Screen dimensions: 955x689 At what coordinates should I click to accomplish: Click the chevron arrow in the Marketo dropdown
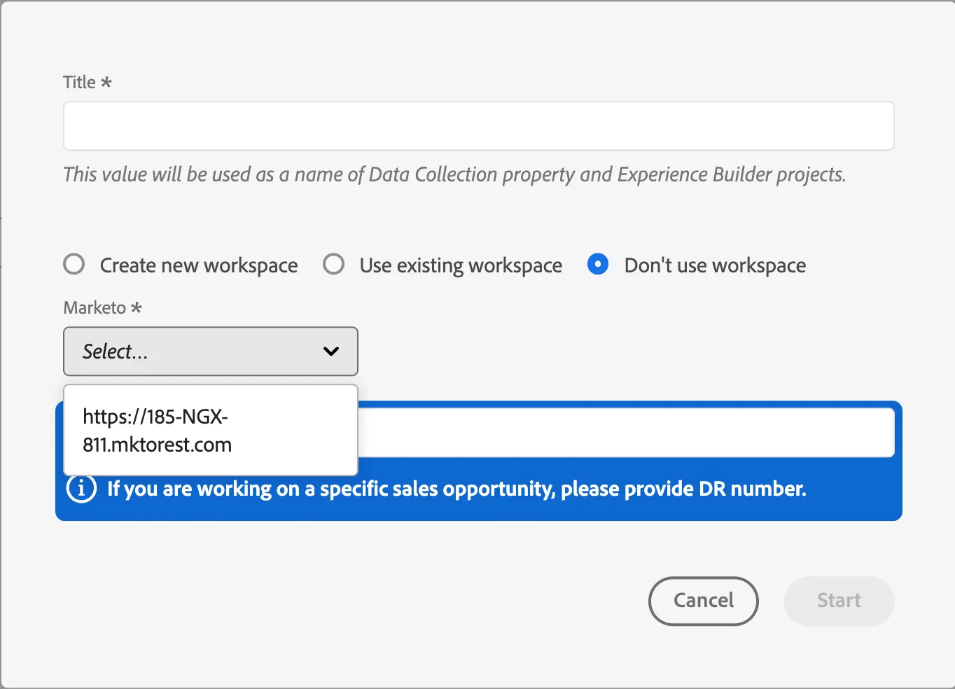pos(331,352)
